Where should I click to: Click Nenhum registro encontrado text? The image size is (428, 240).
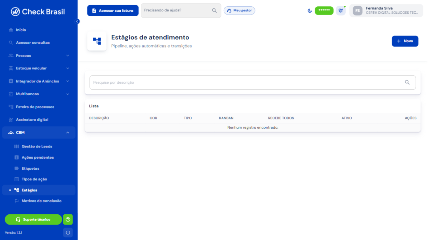pos(253,127)
